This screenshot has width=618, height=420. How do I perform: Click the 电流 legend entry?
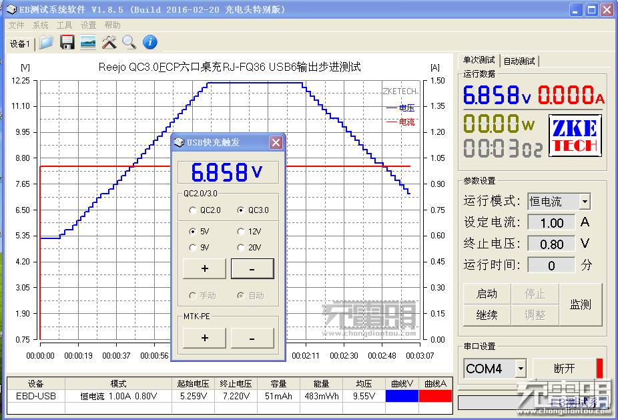(x=400, y=122)
